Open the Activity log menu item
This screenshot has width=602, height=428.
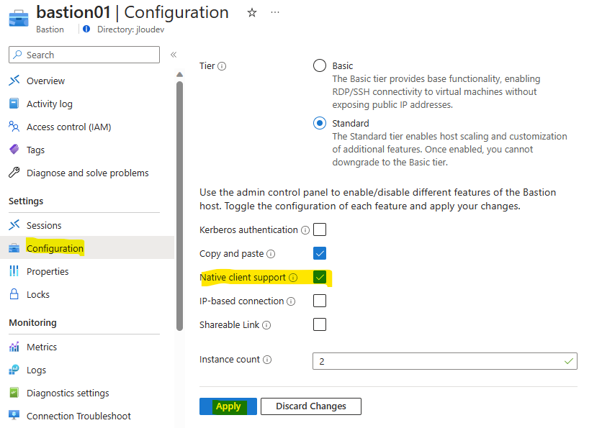[x=50, y=104]
